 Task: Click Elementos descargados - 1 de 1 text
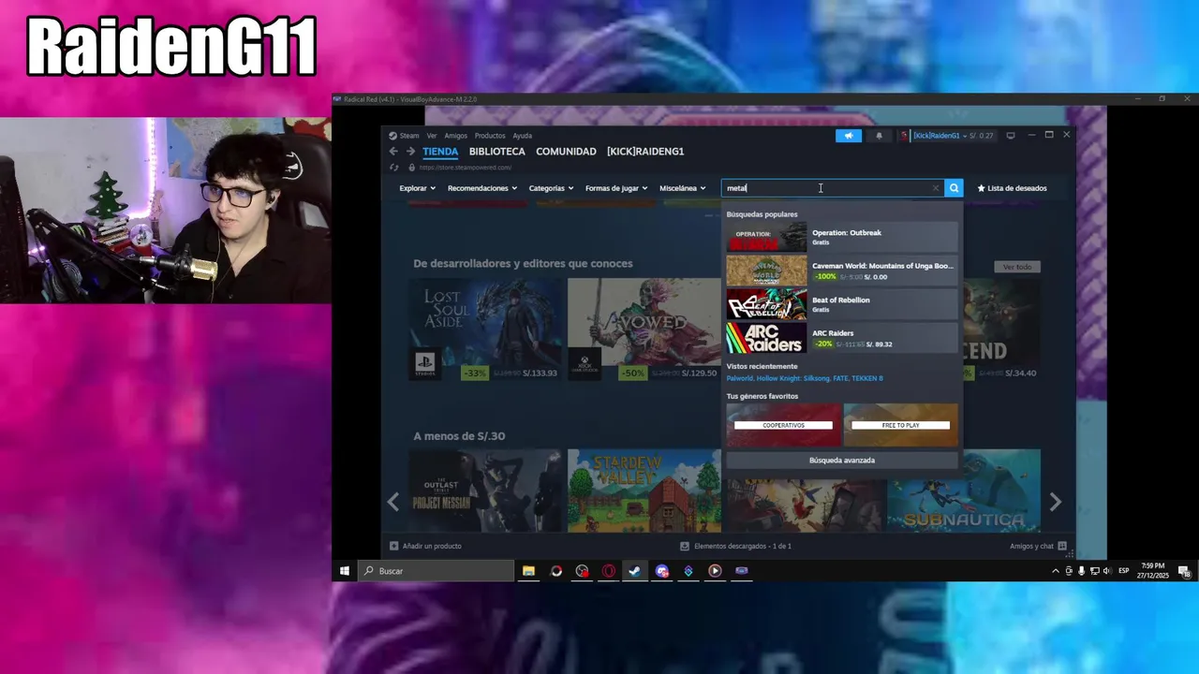point(743,546)
